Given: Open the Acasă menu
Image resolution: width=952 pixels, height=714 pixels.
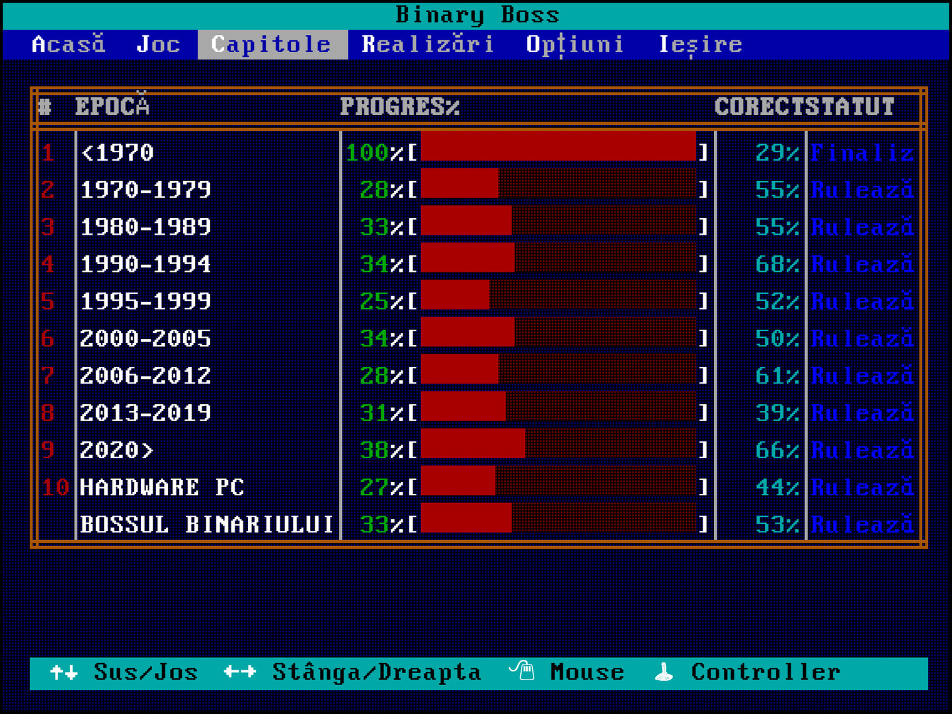Looking at the screenshot, I should tap(69, 44).
